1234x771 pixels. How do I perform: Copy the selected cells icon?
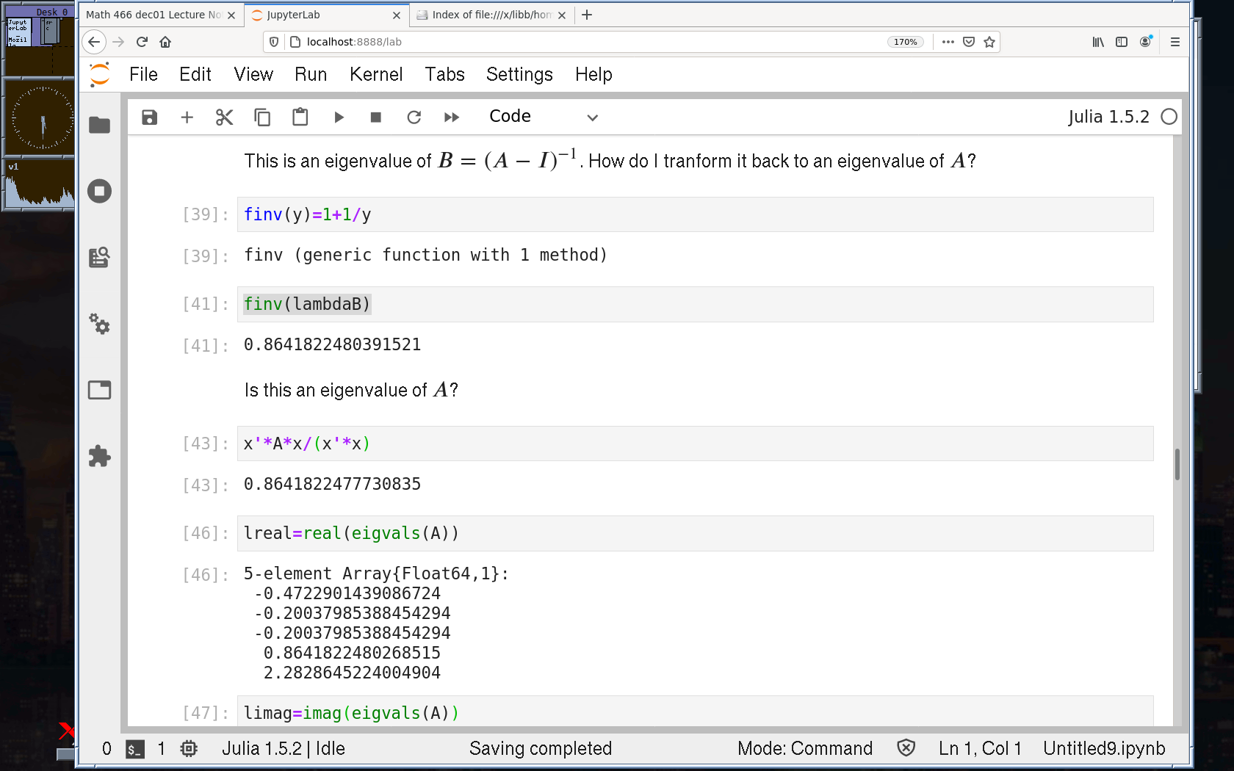262,117
